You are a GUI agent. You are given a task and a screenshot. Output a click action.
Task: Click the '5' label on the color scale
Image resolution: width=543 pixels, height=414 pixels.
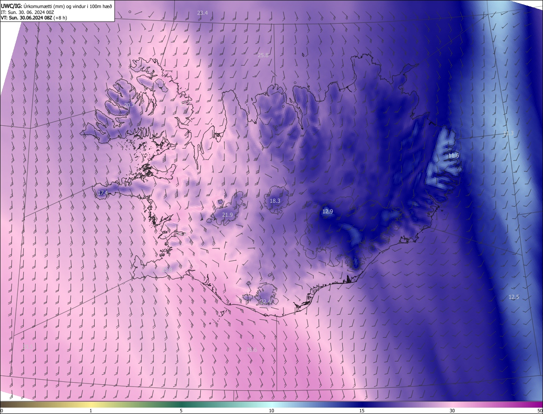(x=181, y=411)
